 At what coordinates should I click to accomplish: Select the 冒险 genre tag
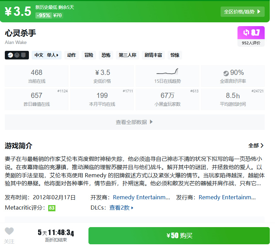pyautogui.click(x=89, y=55)
